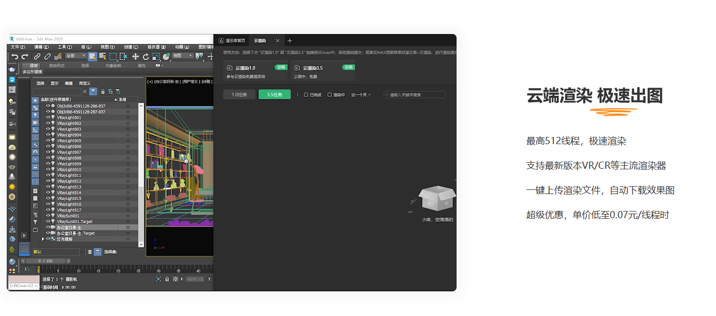Open the 编辑(E) menu
The height and width of the screenshot is (316, 716).
pos(41,47)
